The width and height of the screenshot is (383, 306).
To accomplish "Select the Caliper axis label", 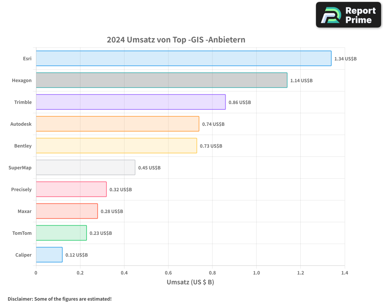I will coord(23,255).
